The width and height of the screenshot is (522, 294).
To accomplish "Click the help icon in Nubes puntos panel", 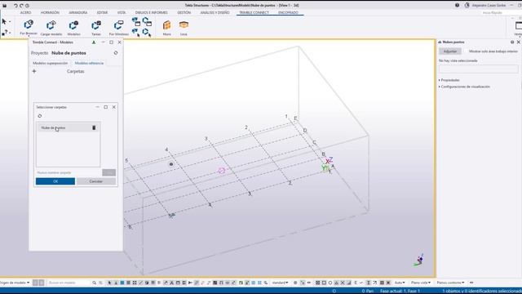I will pyautogui.click(x=512, y=42).
